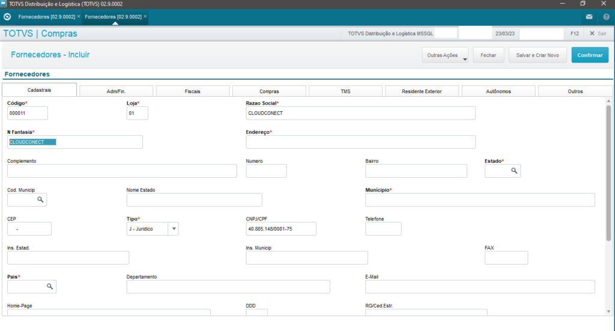Click into the Endereço input field

(x=360, y=142)
